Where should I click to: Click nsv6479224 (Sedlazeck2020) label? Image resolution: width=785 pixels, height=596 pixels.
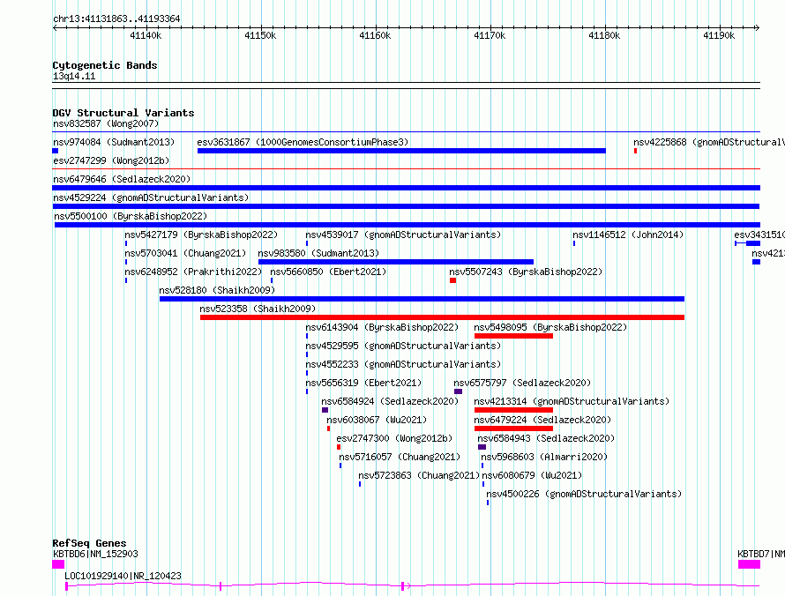coord(542,420)
